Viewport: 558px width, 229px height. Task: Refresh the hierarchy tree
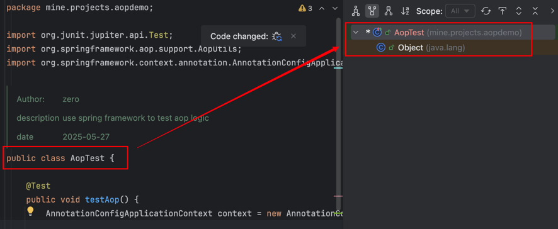486,11
